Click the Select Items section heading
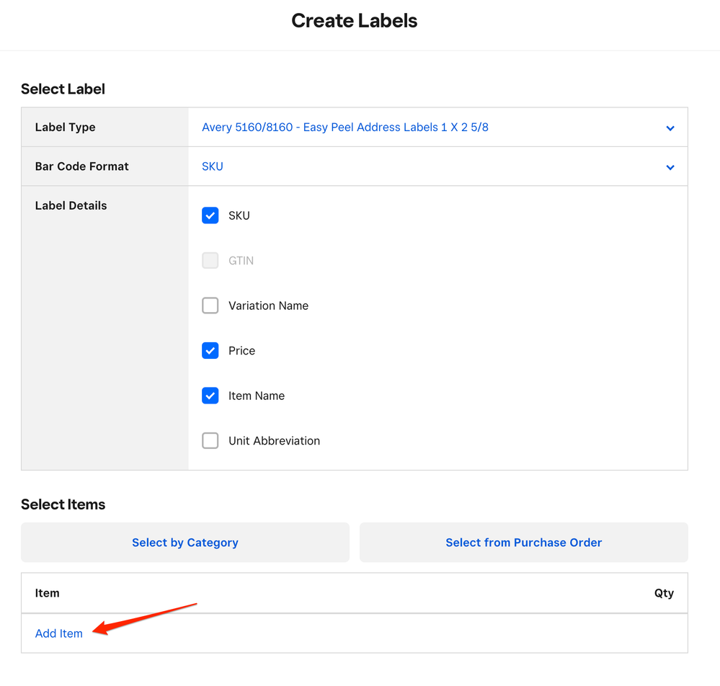The width and height of the screenshot is (720, 686). click(63, 504)
